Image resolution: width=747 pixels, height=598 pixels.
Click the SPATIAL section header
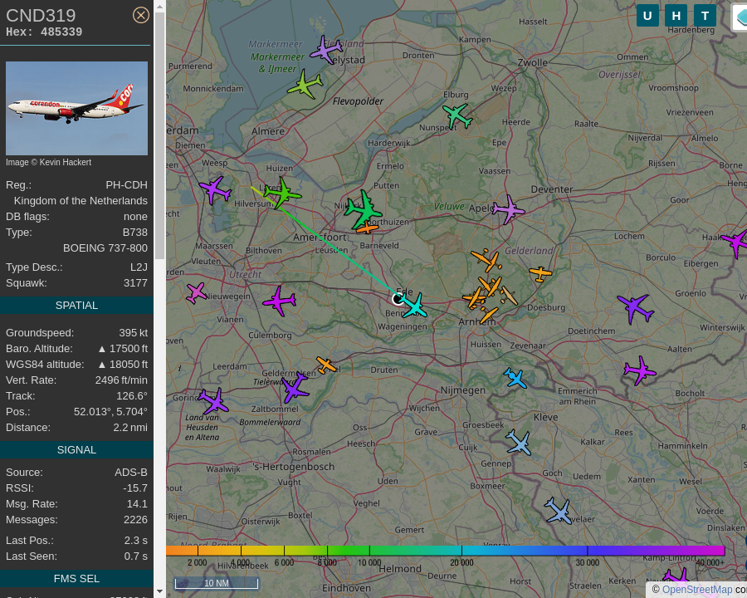(x=76, y=305)
